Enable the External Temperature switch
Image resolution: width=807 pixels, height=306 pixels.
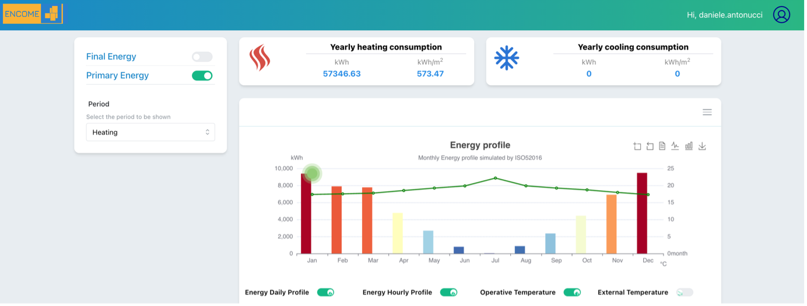(x=685, y=293)
